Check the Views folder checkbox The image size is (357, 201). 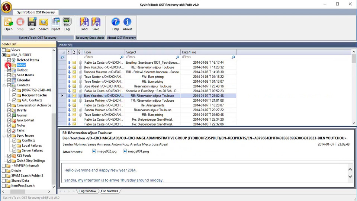coord(4,50)
